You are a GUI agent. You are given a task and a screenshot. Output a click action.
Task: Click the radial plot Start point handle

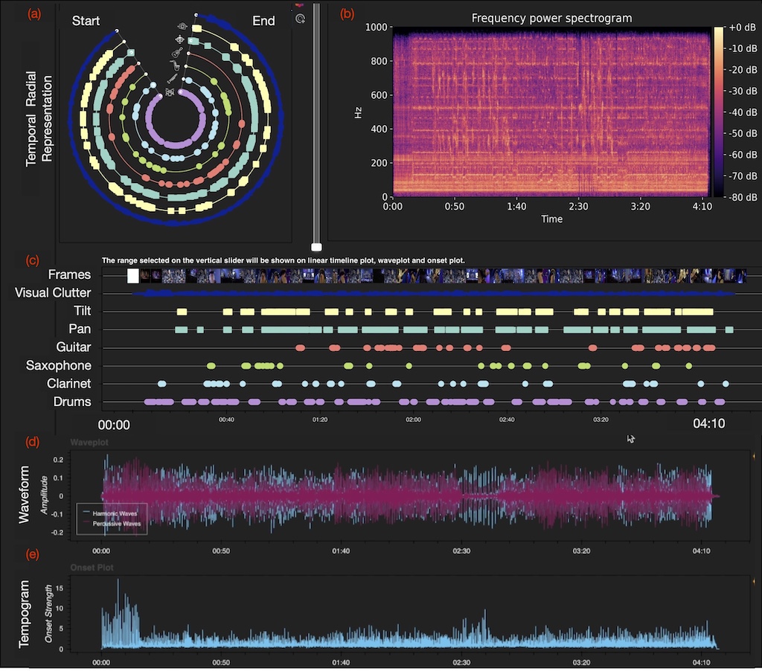point(117,30)
